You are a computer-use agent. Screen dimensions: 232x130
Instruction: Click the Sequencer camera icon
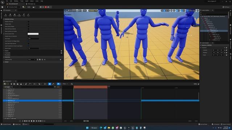point(18,84)
